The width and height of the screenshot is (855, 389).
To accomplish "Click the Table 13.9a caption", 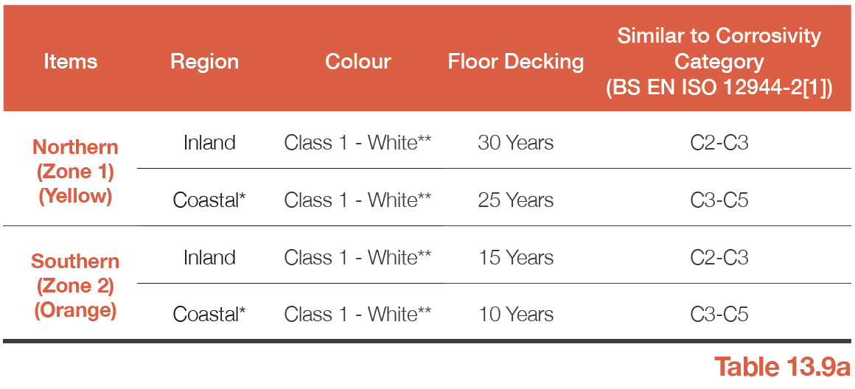I will [782, 365].
